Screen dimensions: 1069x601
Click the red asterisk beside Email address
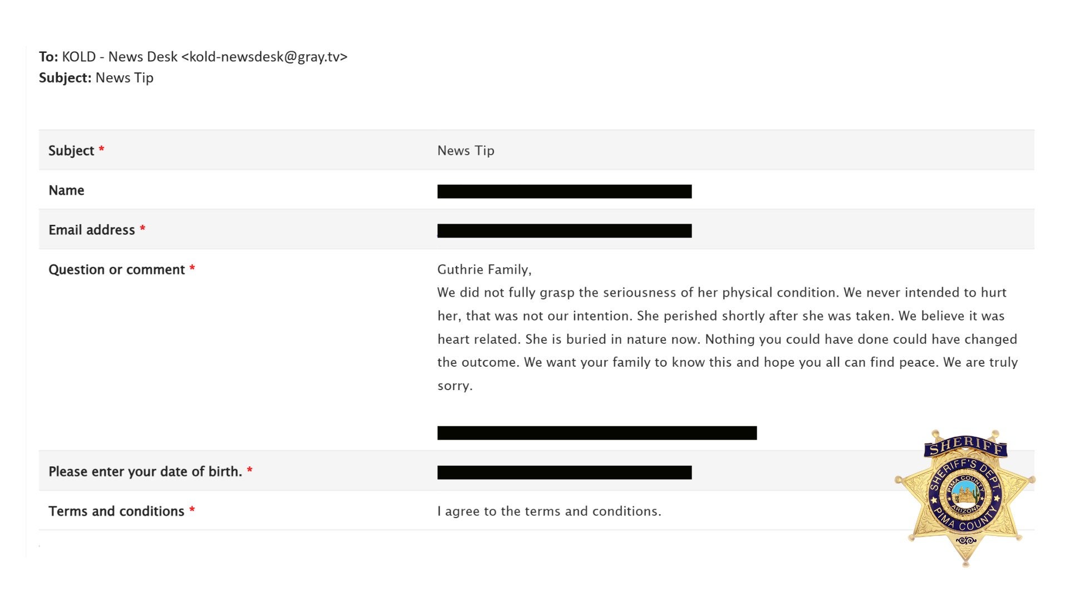pos(143,228)
